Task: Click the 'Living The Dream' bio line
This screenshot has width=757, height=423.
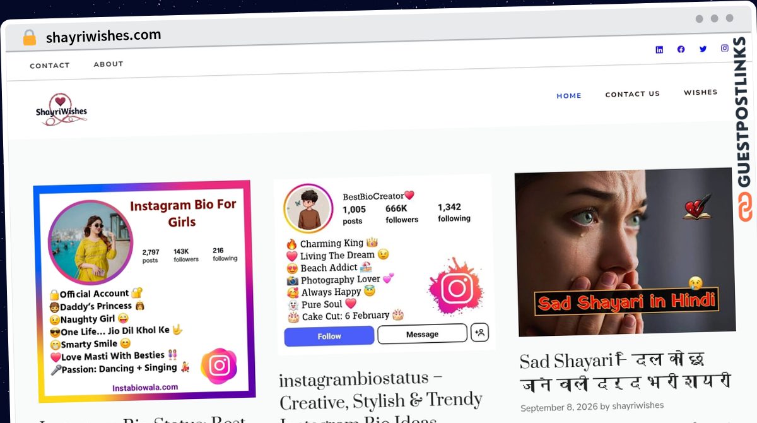Action: click(337, 255)
